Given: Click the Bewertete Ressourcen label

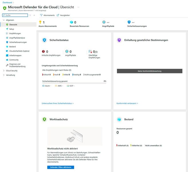Looking at the screenshot, I should [79, 26].
